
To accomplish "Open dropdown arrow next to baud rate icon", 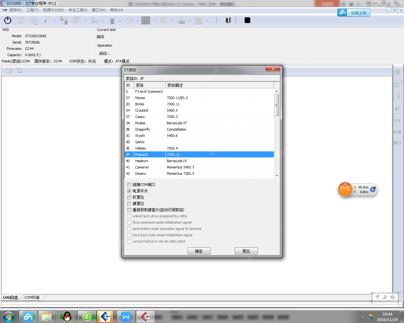I will (85, 21).
